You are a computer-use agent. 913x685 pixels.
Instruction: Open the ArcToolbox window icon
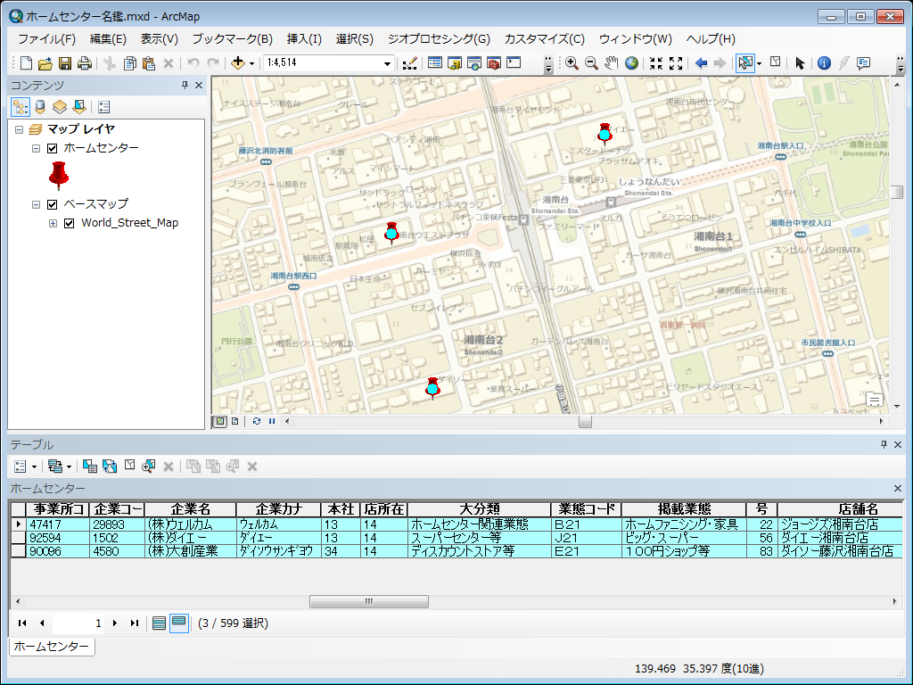coord(494,63)
